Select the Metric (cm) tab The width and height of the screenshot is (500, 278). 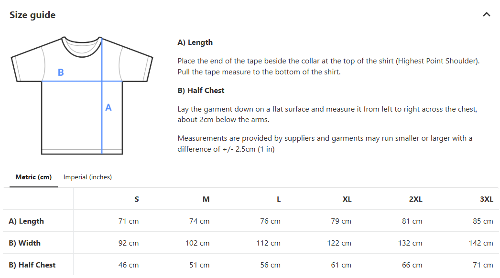[x=33, y=177]
